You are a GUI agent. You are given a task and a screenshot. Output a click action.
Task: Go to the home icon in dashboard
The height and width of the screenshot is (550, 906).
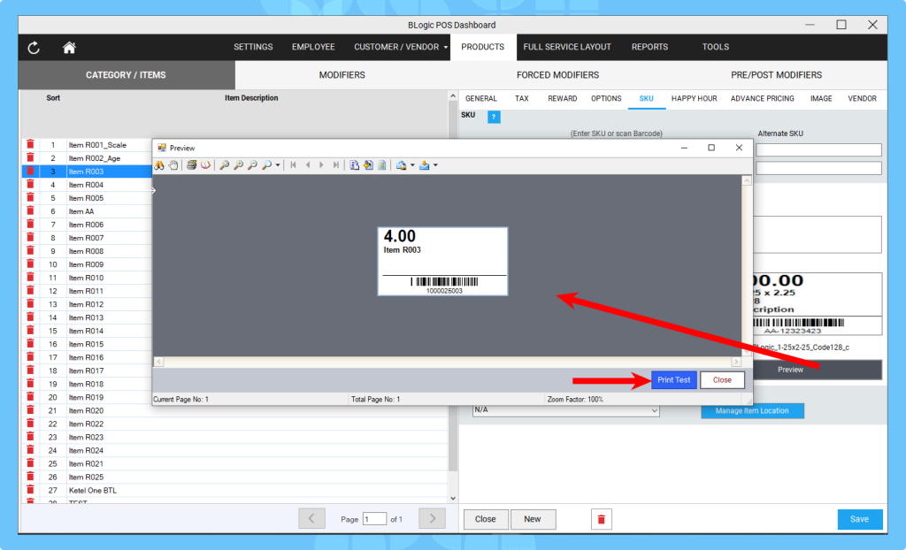(x=69, y=48)
